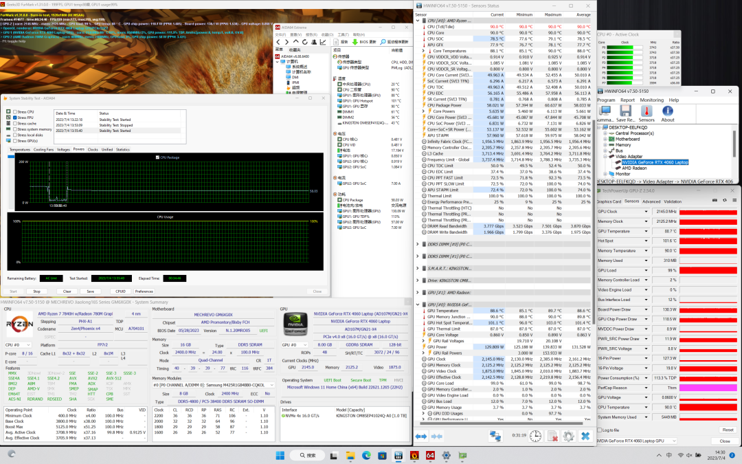
Task: Open sensor settings gear icon
Action: (x=568, y=436)
